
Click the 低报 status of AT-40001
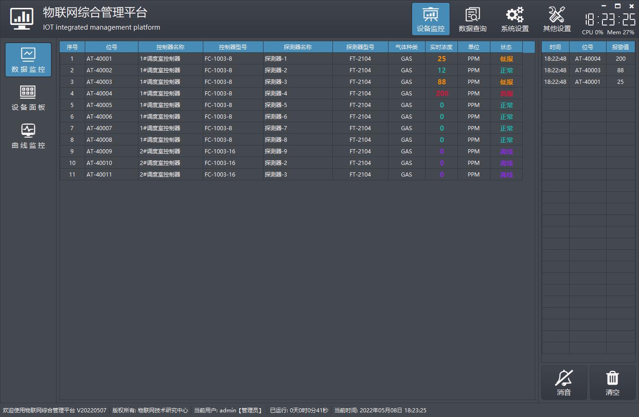[x=506, y=59]
